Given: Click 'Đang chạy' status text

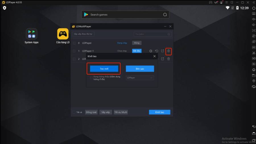Looking at the screenshot, I should point(122,43).
